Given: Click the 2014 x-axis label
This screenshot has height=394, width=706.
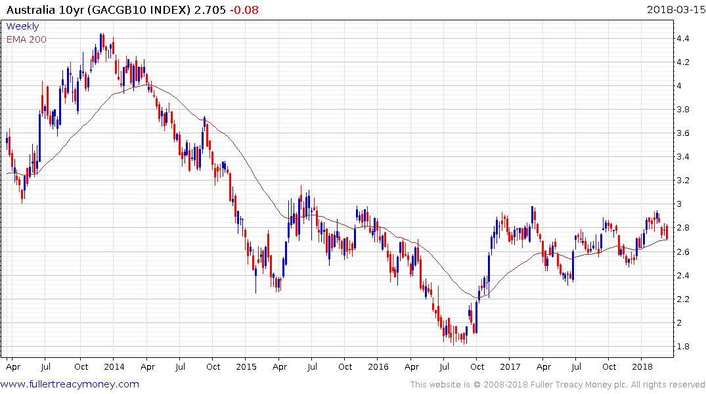Looking at the screenshot, I should (x=114, y=366).
